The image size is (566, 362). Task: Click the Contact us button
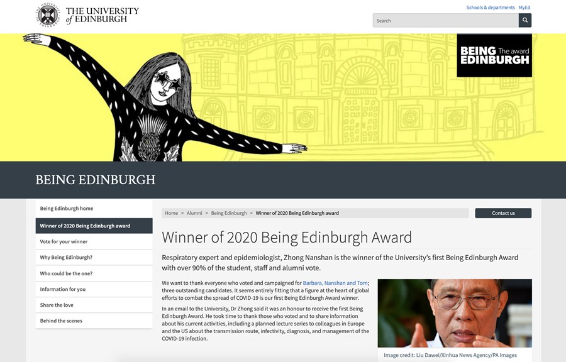click(x=503, y=213)
